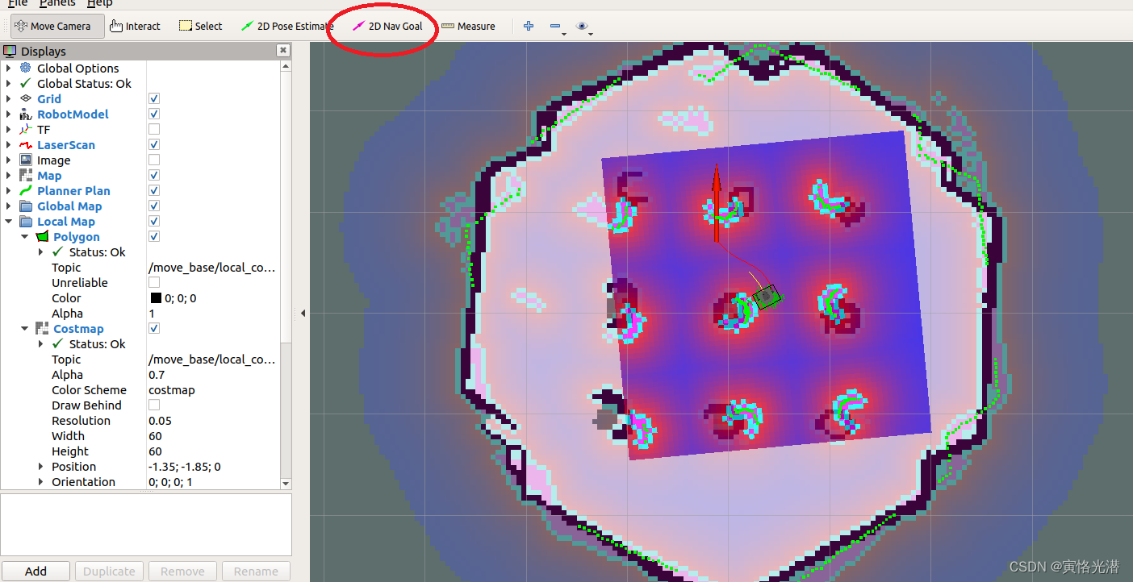Viewport: 1133px width, 582px height.
Task: Toggle the Global Map checkbox
Action: [x=154, y=206]
